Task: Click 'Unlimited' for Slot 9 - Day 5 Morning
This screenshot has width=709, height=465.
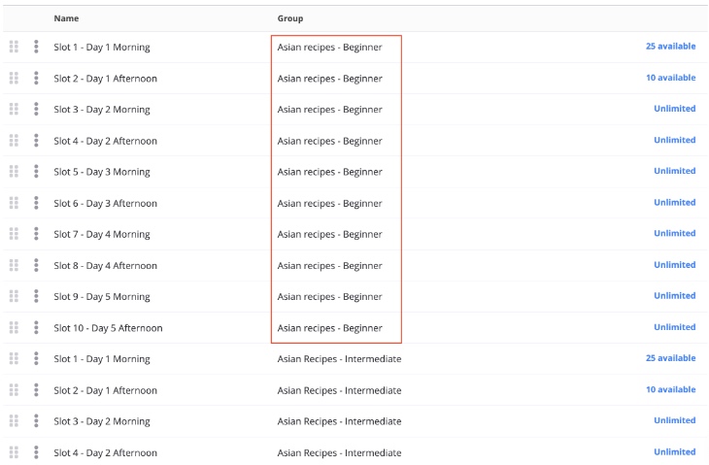Action: click(x=675, y=295)
